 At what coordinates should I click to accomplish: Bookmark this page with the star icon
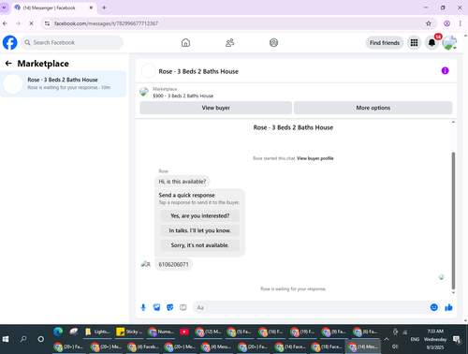[429, 23]
